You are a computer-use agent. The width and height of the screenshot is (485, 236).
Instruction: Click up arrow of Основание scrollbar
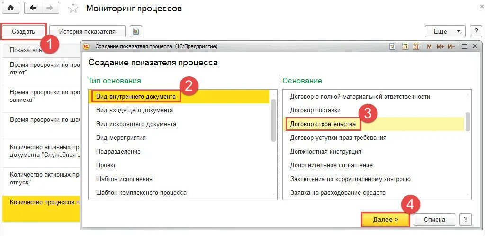468,94
